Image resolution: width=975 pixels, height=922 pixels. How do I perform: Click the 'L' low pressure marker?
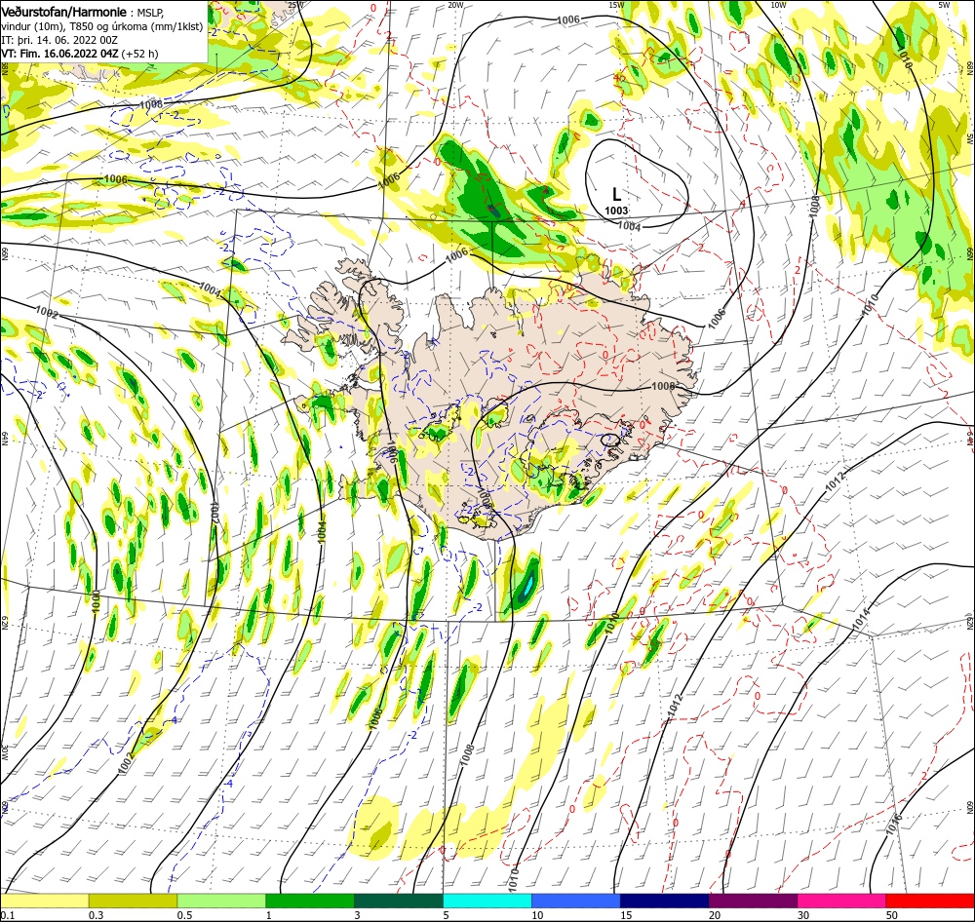(x=616, y=195)
